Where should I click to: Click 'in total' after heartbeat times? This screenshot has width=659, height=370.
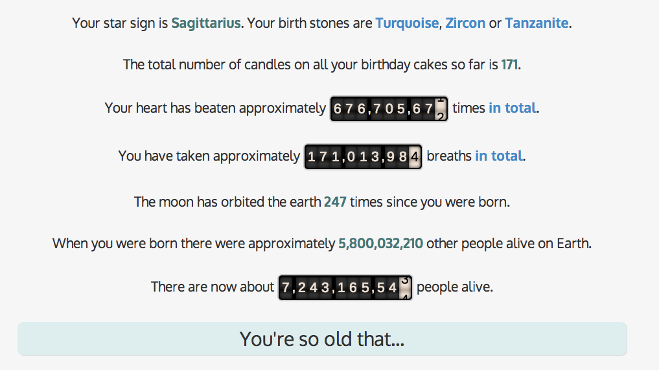point(512,108)
